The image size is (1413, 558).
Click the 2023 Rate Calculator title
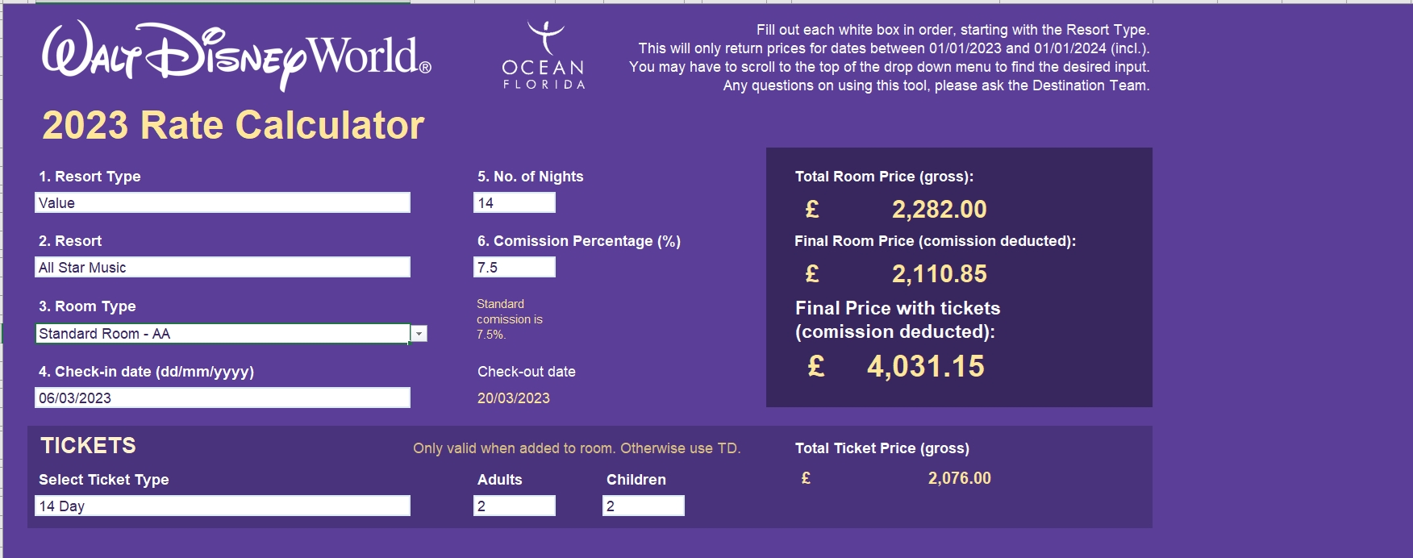pyautogui.click(x=233, y=126)
